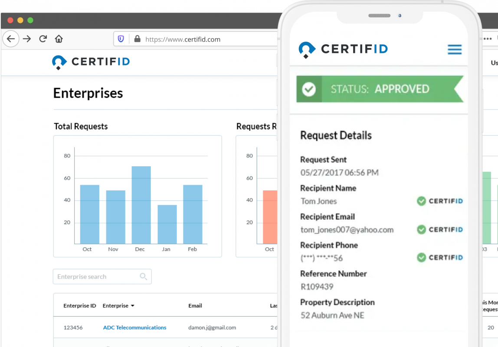Open the hamburger menu on phone

[455, 49]
